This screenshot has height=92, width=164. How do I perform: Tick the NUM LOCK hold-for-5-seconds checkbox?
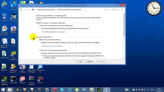click(x=43, y=56)
